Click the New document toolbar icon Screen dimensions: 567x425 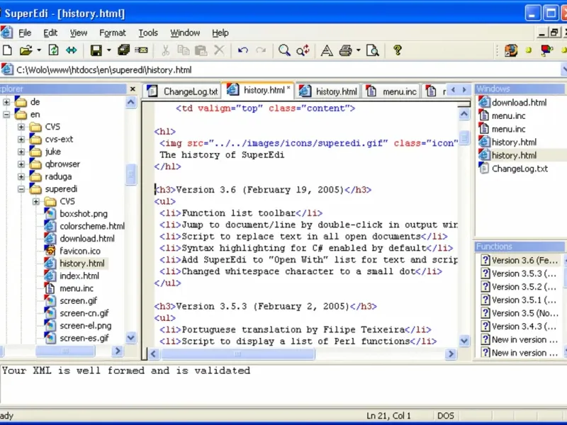pos(7,50)
